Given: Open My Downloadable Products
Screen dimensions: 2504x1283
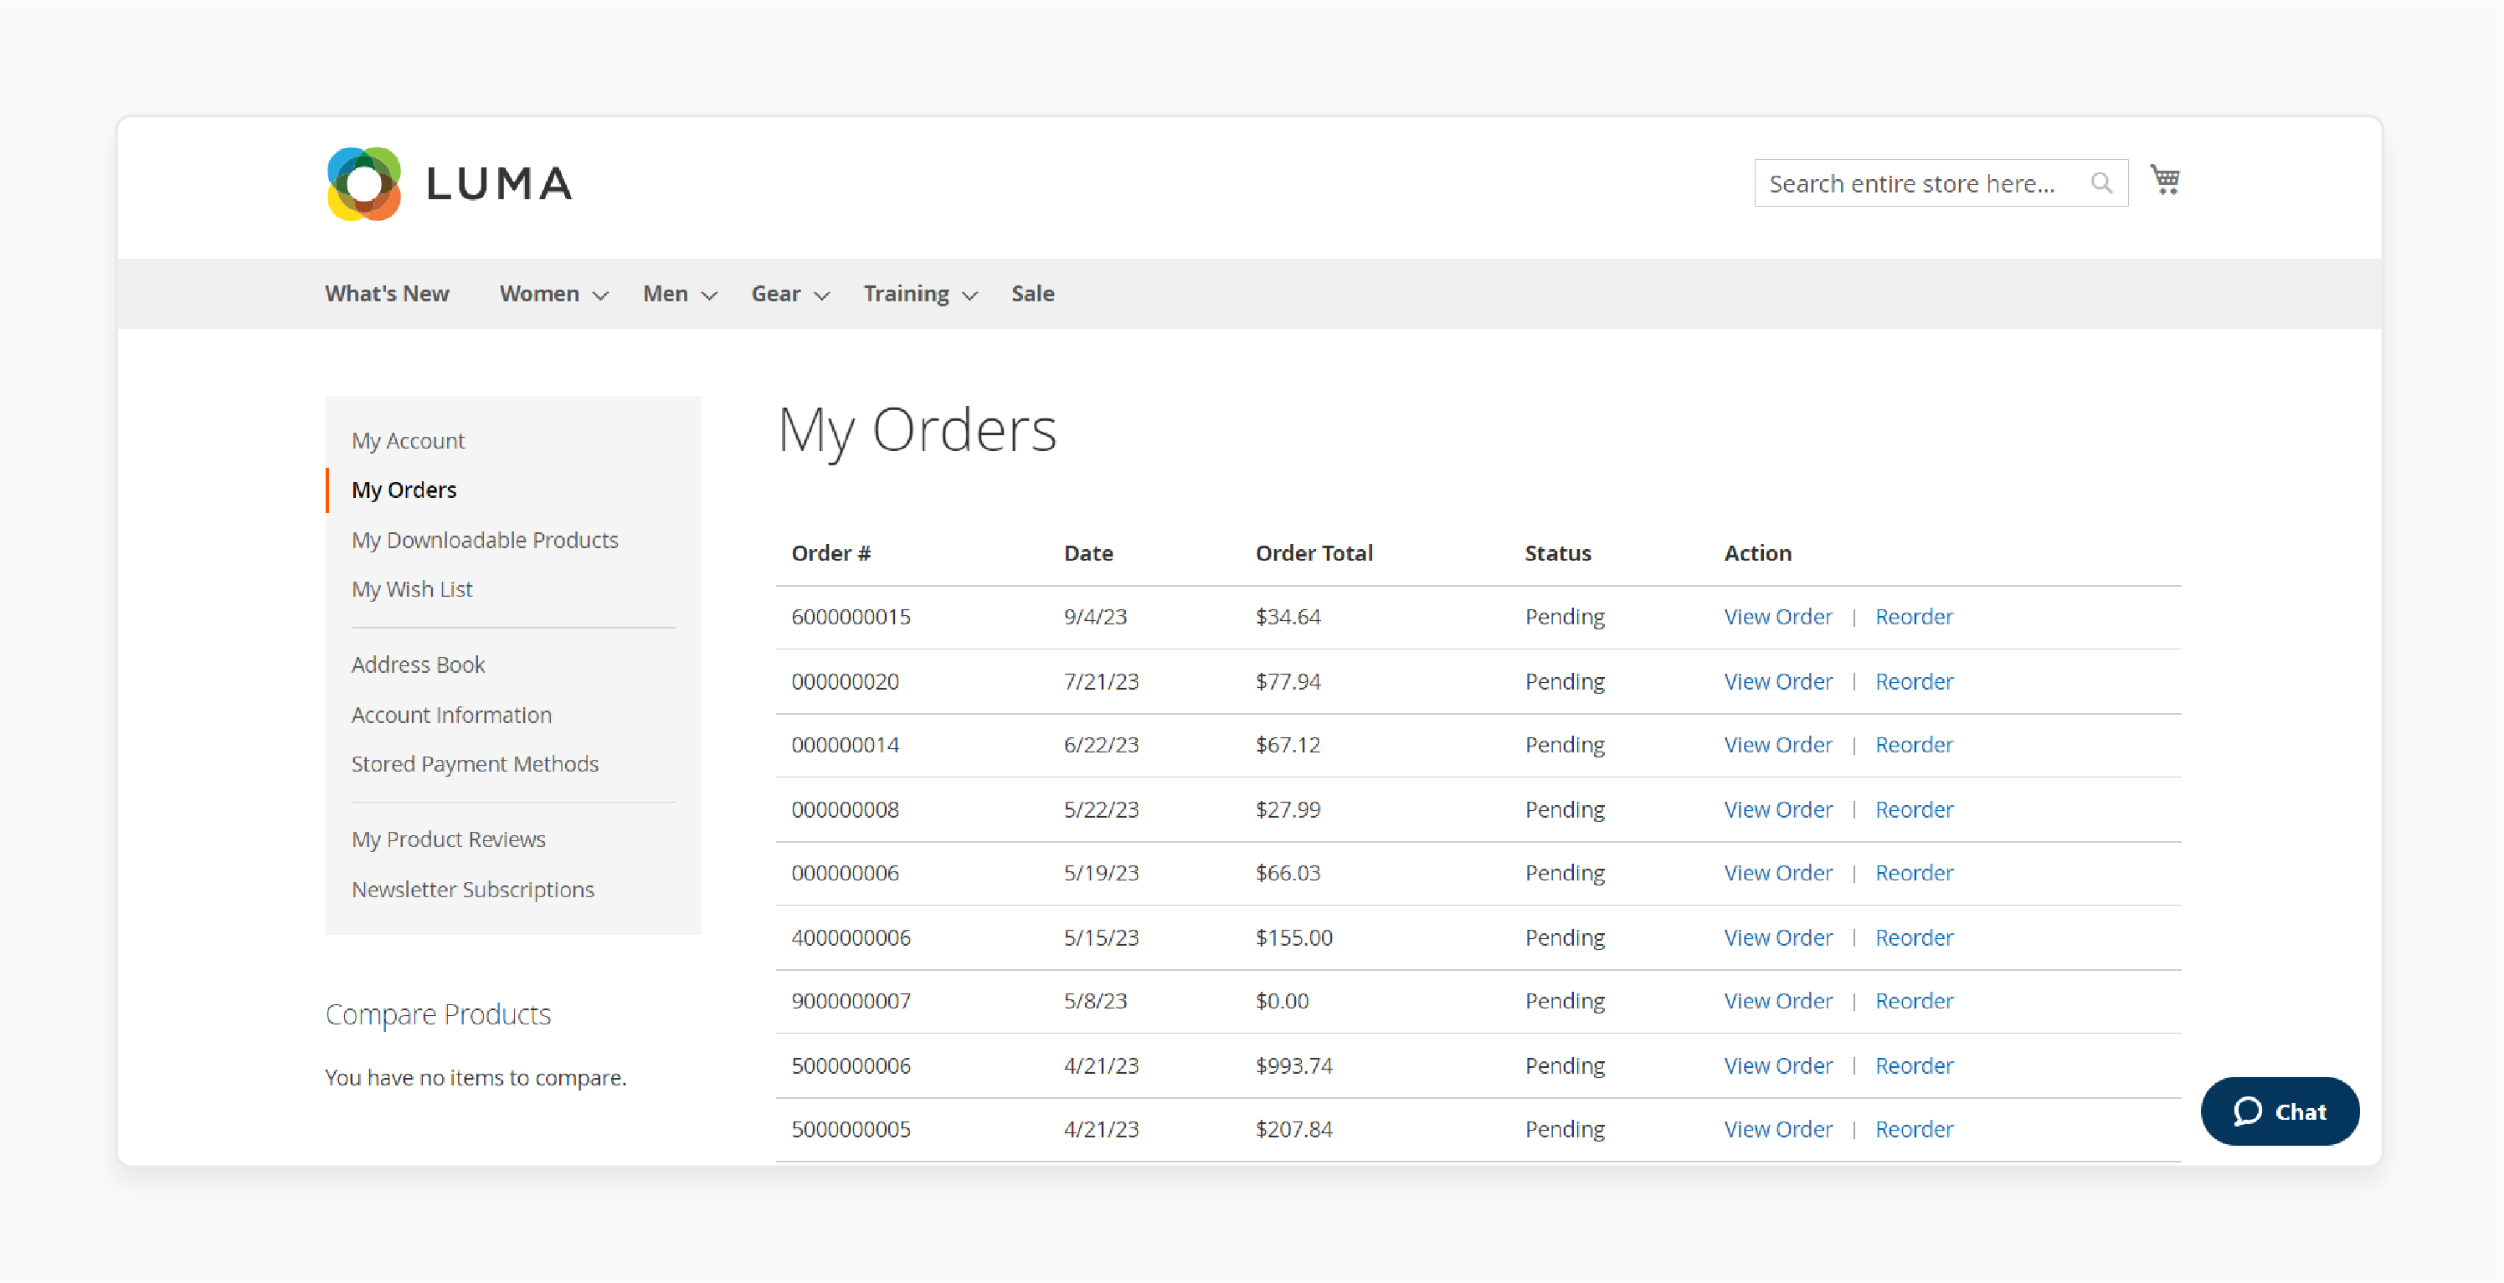Looking at the screenshot, I should coord(485,540).
